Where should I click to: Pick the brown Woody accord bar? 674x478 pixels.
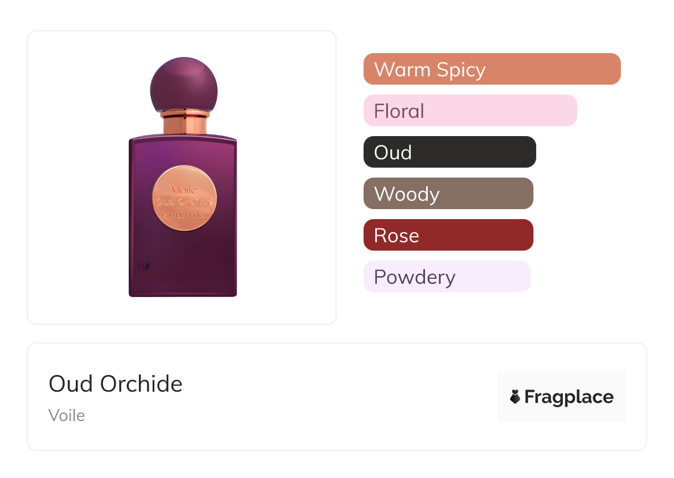point(448,194)
